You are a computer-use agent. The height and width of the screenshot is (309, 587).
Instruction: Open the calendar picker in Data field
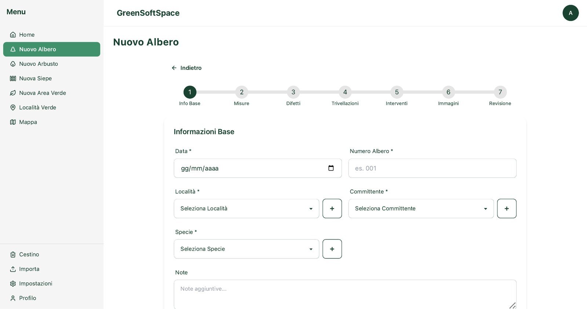[x=331, y=168]
